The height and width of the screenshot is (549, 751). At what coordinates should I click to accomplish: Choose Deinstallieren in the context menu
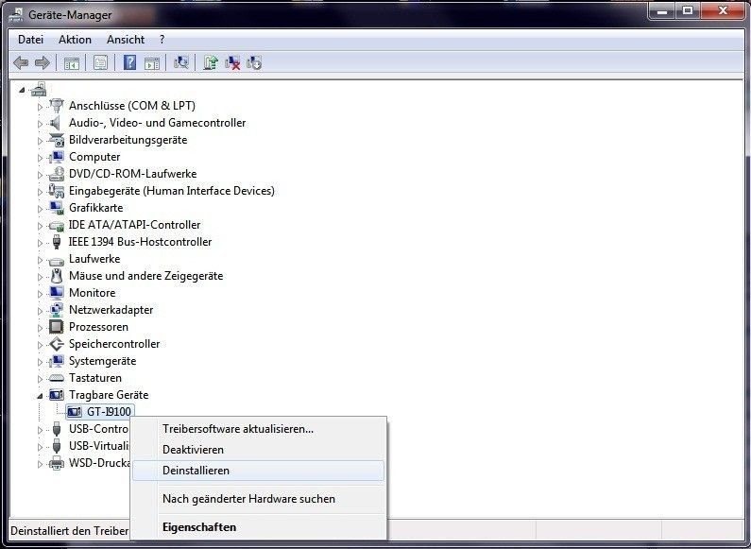click(258, 471)
